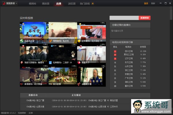Click the 13.32% rating value
Viewport: 173px width, 115px height.
(143, 51)
